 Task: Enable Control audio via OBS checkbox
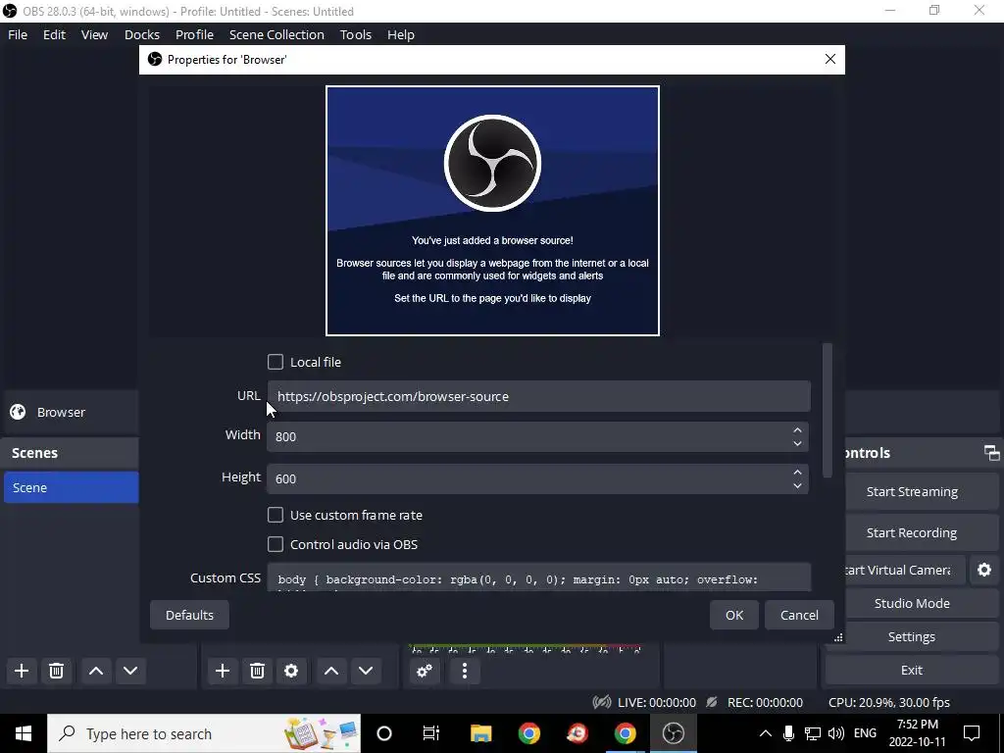(x=276, y=544)
